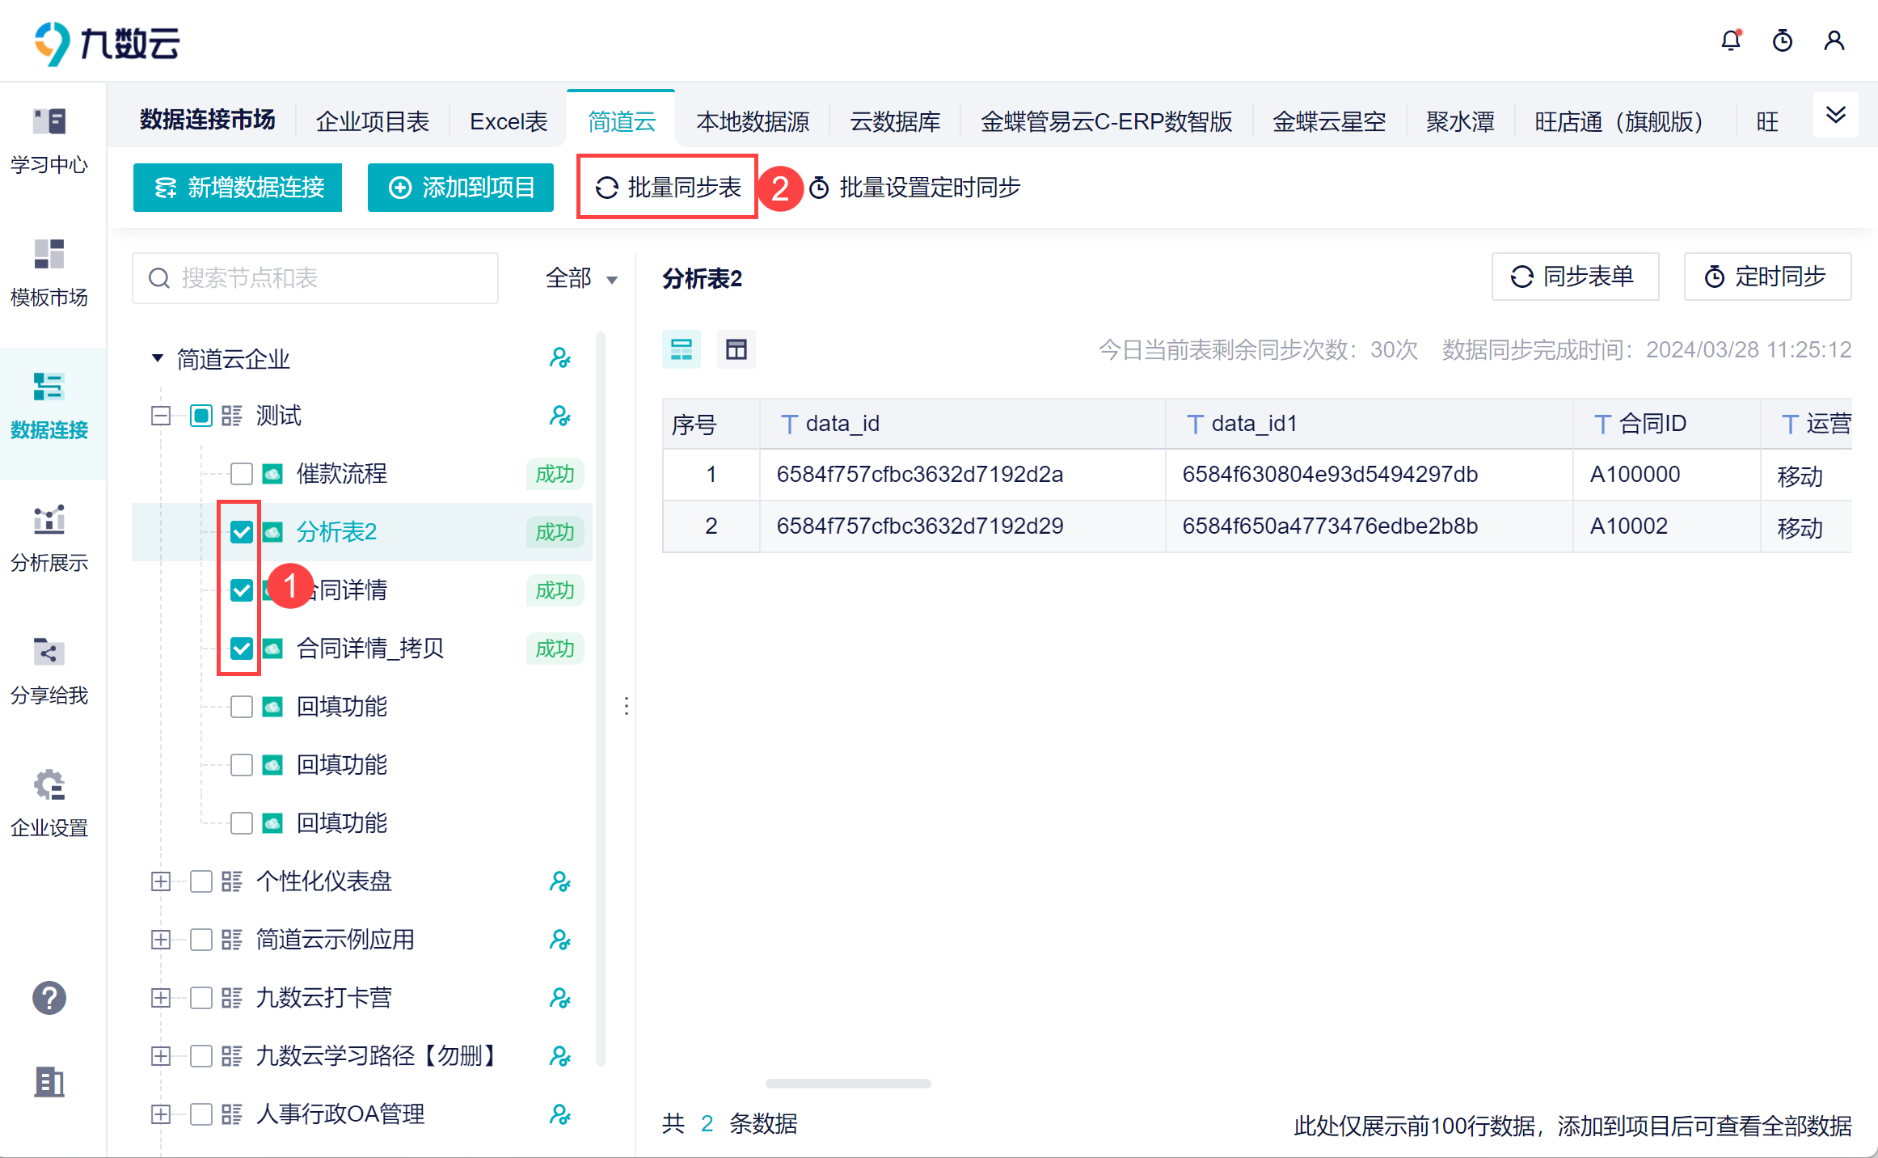Expand the 简道云示例应用 tree node
This screenshot has width=1878, height=1158.
pos(161,940)
